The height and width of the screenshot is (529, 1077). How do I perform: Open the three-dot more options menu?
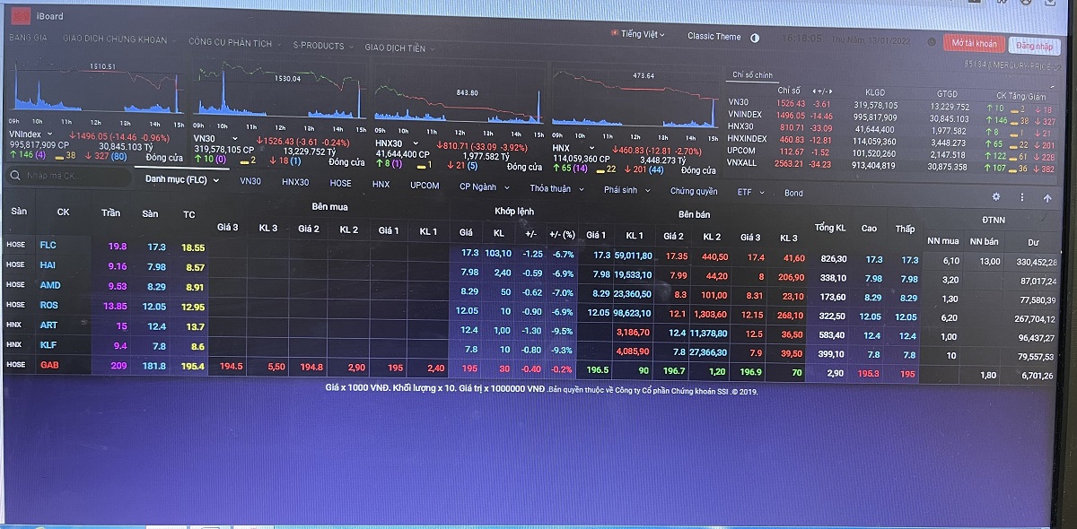pyautogui.click(x=1020, y=197)
